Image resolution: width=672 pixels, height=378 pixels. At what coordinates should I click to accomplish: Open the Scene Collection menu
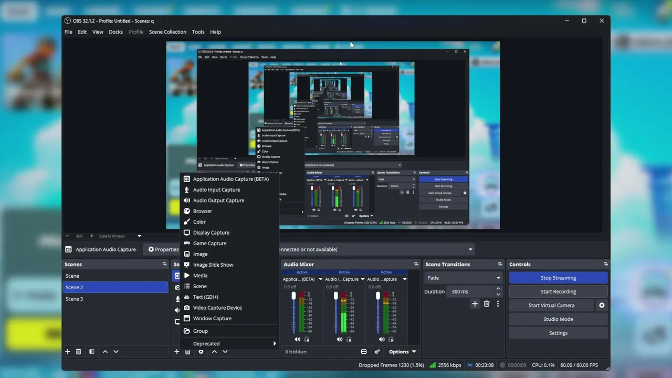click(x=167, y=32)
